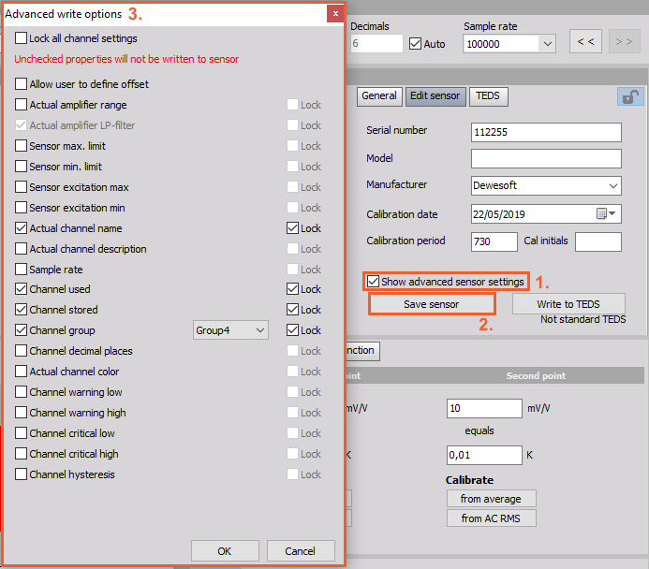Uncheck Lock for Channel used
Image resolution: width=649 pixels, height=569 pixels.
[x=292, y=288]
